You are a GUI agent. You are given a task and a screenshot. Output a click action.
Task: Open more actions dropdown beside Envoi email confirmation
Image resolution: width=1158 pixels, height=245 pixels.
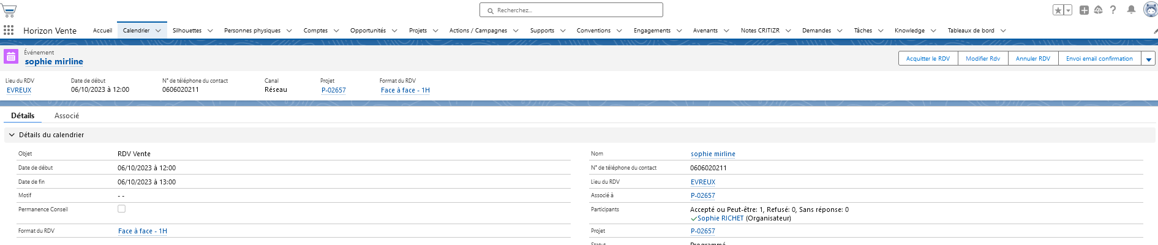pyautogui.click(x=1148, y=59)
